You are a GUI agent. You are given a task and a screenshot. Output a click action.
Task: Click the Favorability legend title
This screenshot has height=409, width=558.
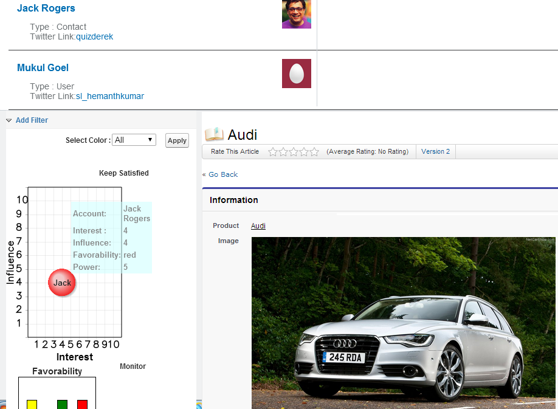click(x=57, y=371)
